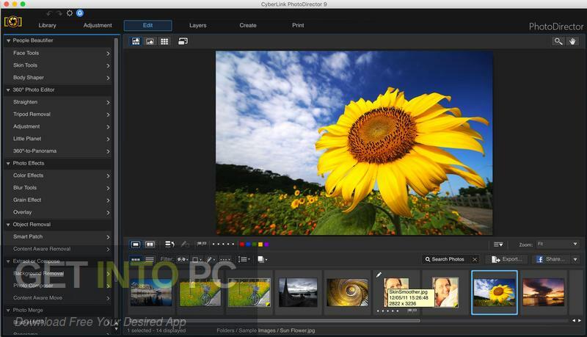
Task: Apply the red color label
Action: click(242, 244)
